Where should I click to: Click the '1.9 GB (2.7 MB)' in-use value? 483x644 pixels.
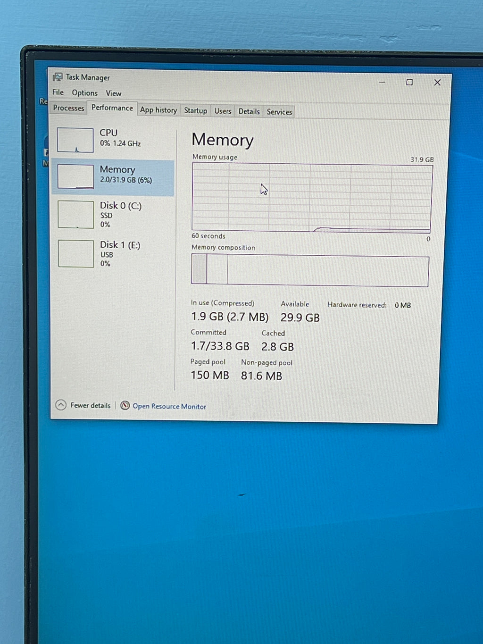(230, 317)
